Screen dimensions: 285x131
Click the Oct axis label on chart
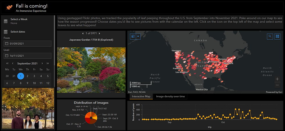223,122
